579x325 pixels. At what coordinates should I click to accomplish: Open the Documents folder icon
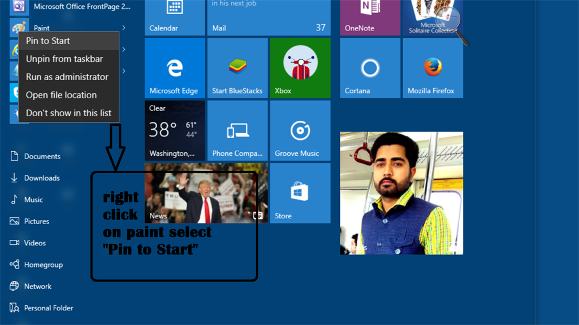[14, 156]
